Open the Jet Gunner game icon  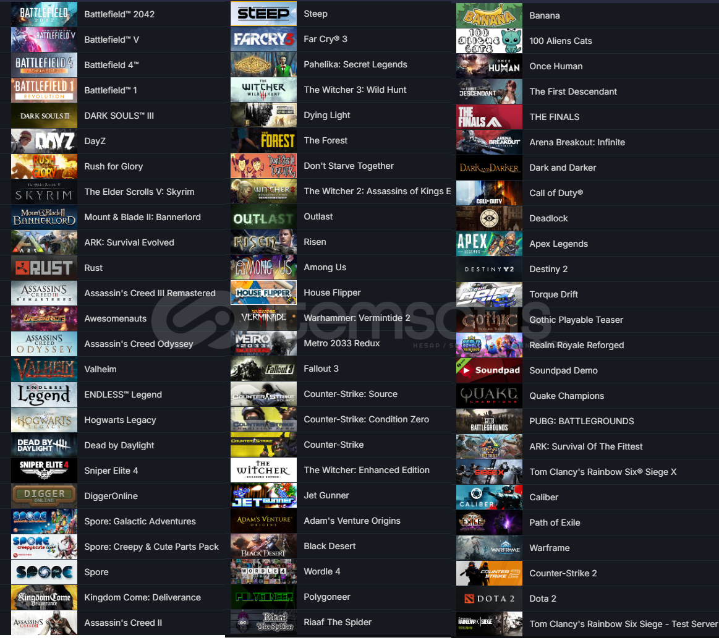pos(263,495)
